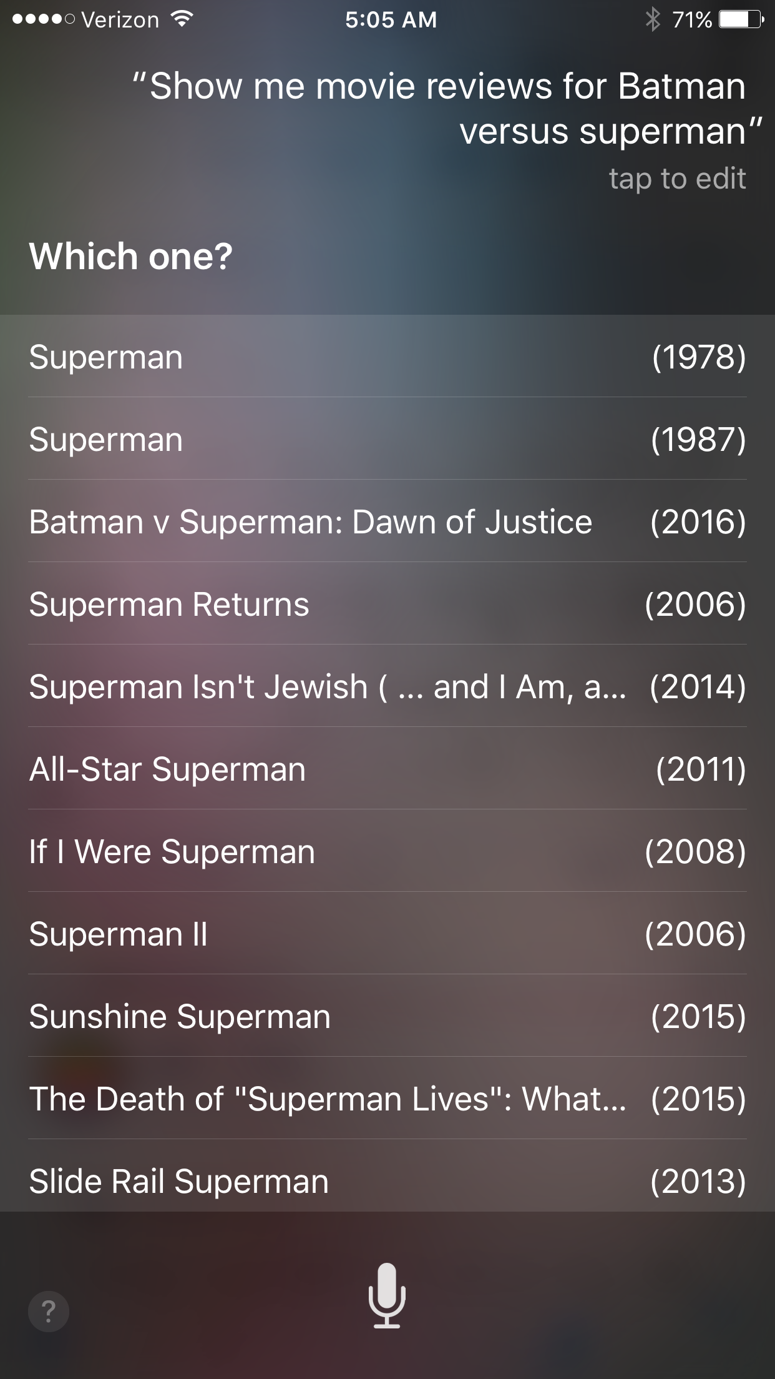775x1379 pixels.
Task: Pick Sunshine Superman (2015)
Action: click(387, 1016)
